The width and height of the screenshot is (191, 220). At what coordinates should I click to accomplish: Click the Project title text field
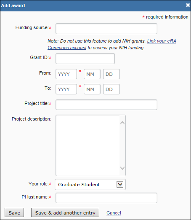pos(106,105)
